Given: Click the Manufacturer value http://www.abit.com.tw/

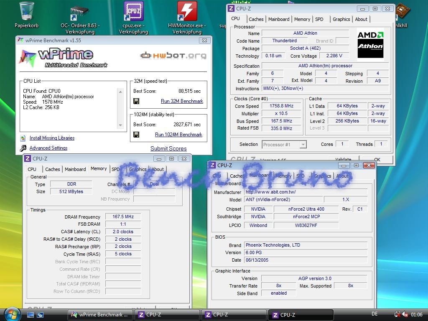Looking at the screenshot, I should [x=306, y=192].
